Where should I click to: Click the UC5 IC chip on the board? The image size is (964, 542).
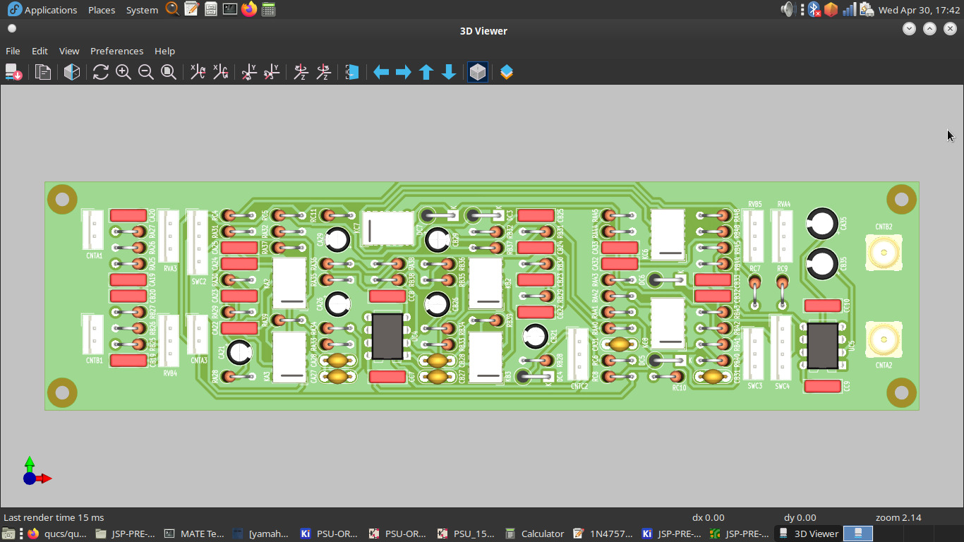tap(823, 346)
